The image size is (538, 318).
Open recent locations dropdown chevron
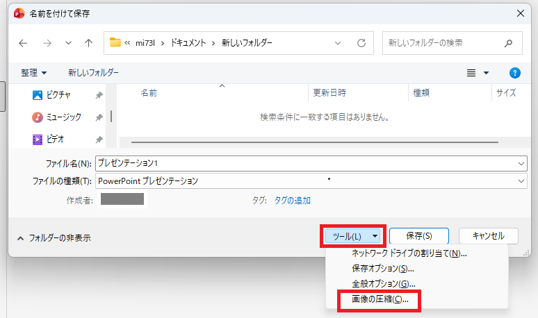pyautogui.click(x=68, y=43)
